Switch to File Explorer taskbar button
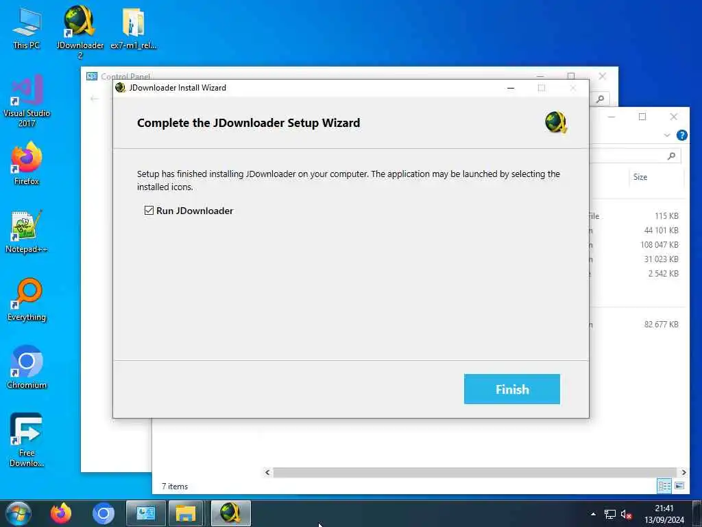702x527 pixels. click(x=186, y=513)
